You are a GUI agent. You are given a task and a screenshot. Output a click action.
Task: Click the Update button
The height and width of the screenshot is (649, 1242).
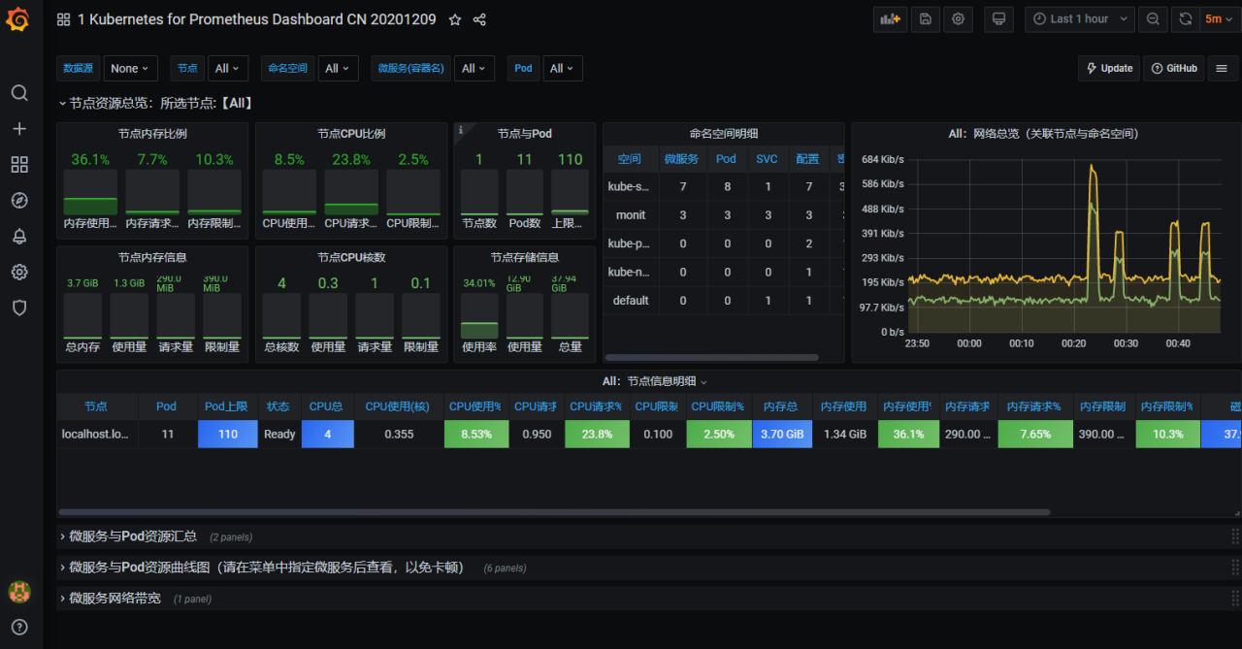point(1109,68)
